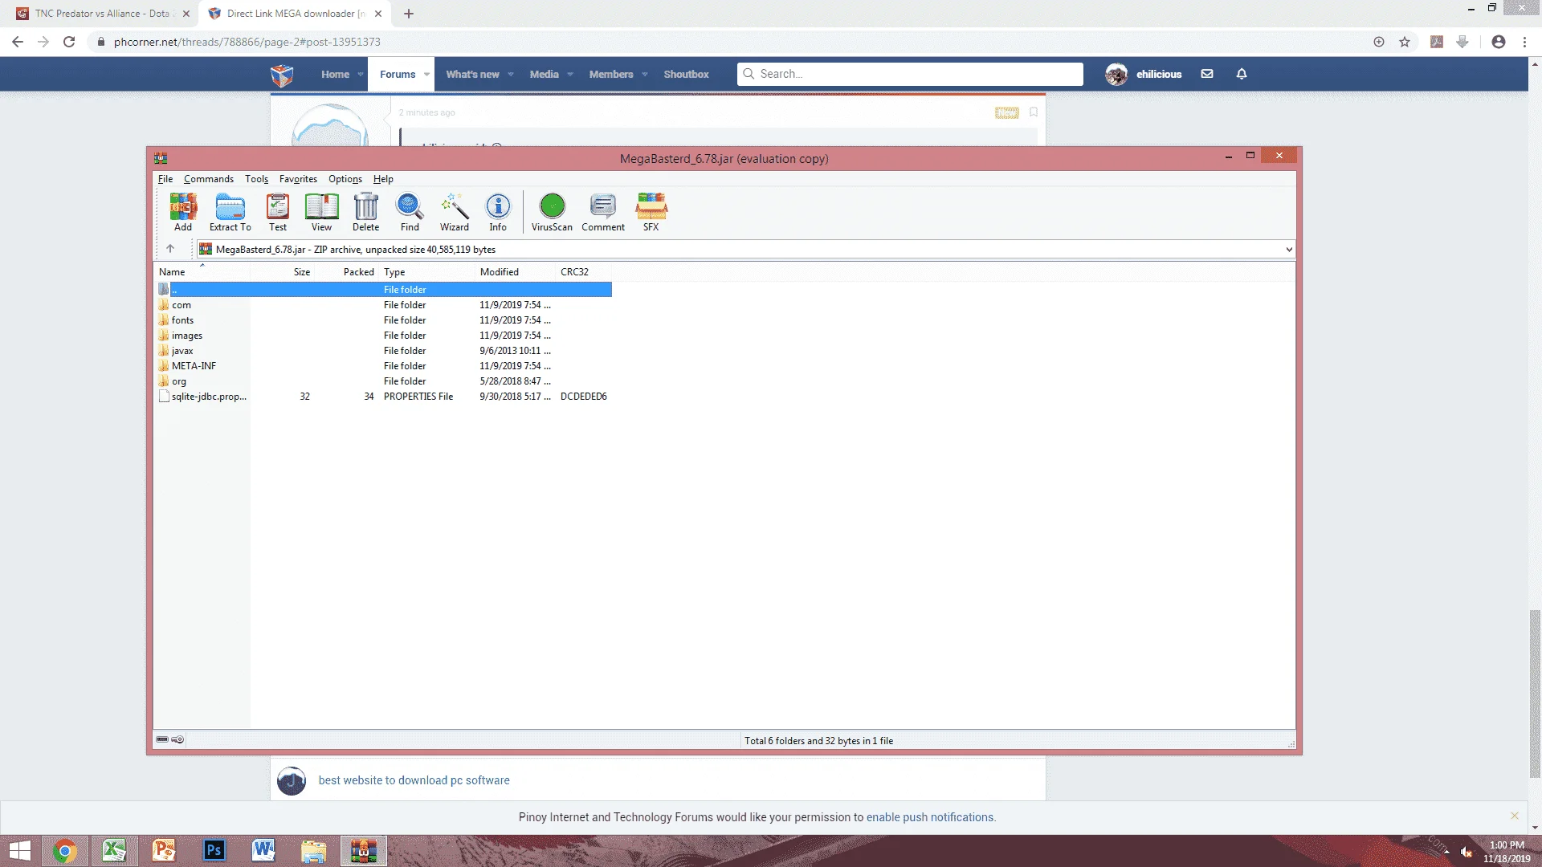Sort by the Modified column header
The width and height of the screenshot is (1542, 867).
515,272
